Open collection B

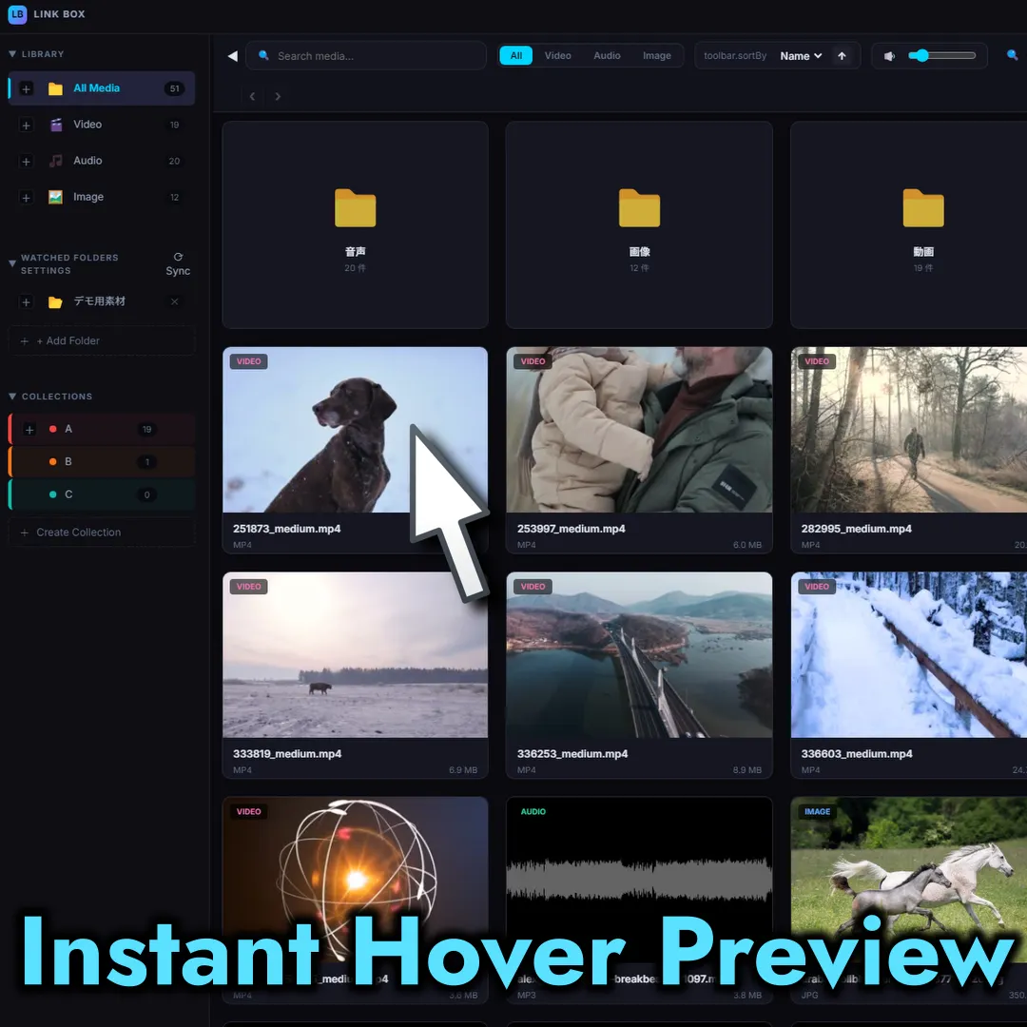(x=102, y=462)
